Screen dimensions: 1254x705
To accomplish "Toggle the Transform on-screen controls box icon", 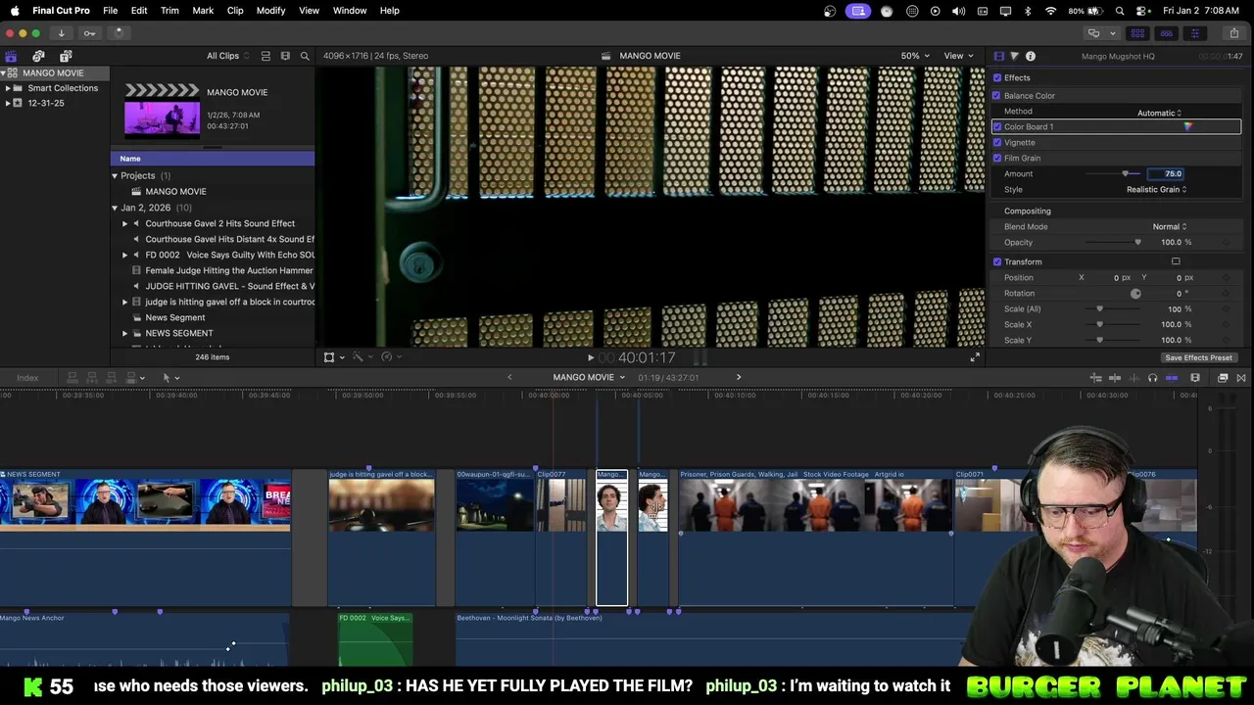I will point(1176,261).
